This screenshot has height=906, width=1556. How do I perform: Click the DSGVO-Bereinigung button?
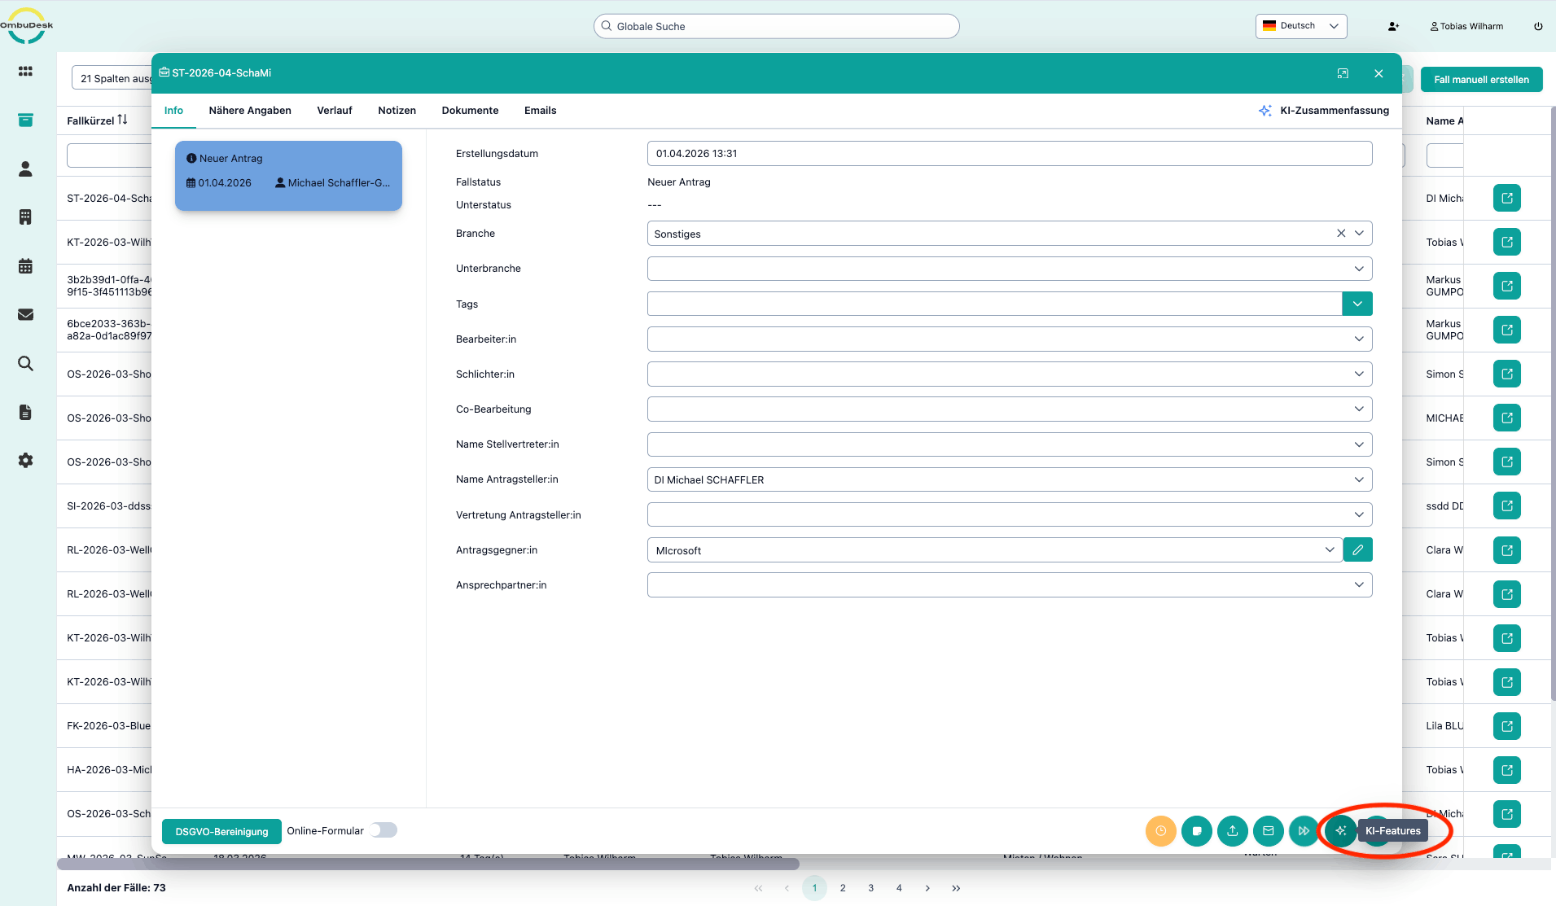pyautogui.click(x=221, y=831)
